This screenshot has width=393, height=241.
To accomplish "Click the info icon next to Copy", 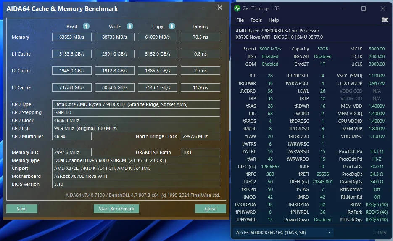I will point(171,26).
